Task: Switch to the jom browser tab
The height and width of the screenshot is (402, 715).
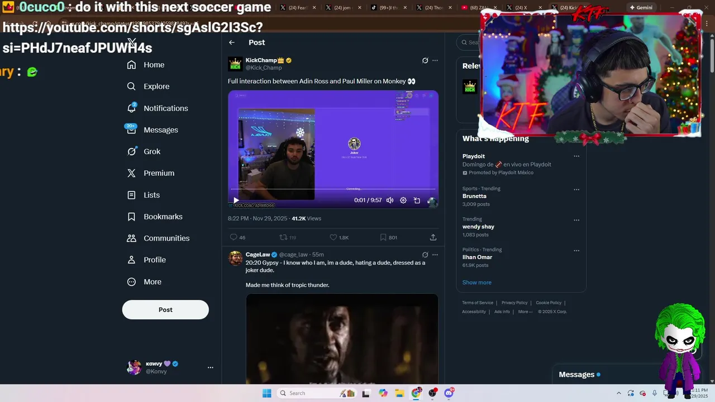Action: click(x=343, y=8)
